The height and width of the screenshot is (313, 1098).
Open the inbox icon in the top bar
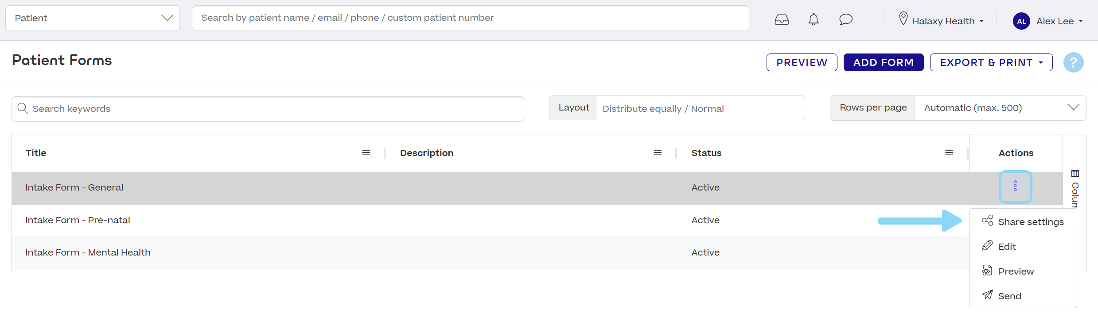coord(781,19)
